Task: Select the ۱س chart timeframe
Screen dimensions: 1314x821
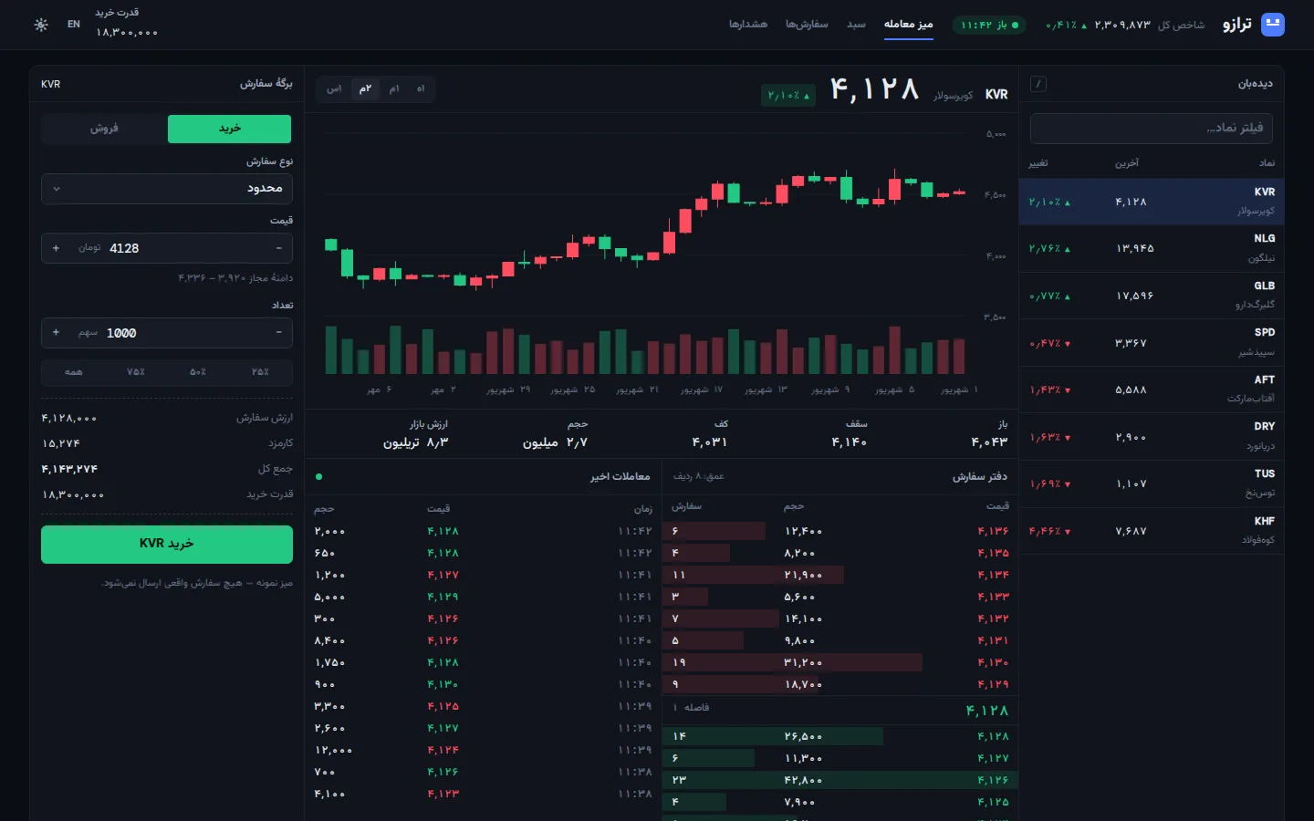Action: [x=335, y=88]
